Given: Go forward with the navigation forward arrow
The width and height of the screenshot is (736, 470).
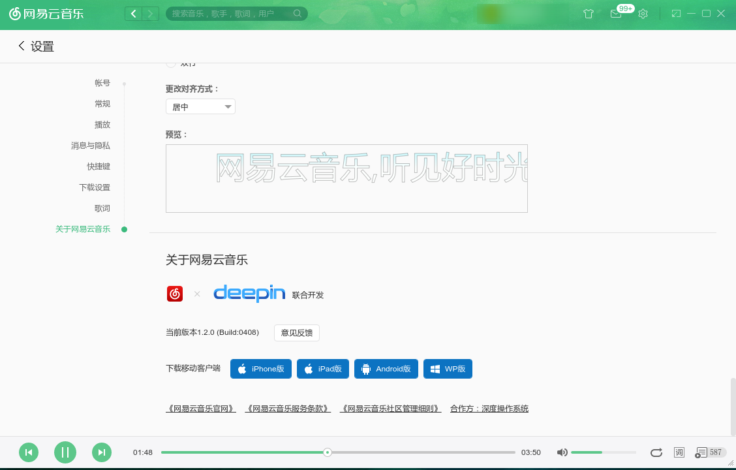Looking at the screenshot, I should pyautogui.click(x=150, y=14).
